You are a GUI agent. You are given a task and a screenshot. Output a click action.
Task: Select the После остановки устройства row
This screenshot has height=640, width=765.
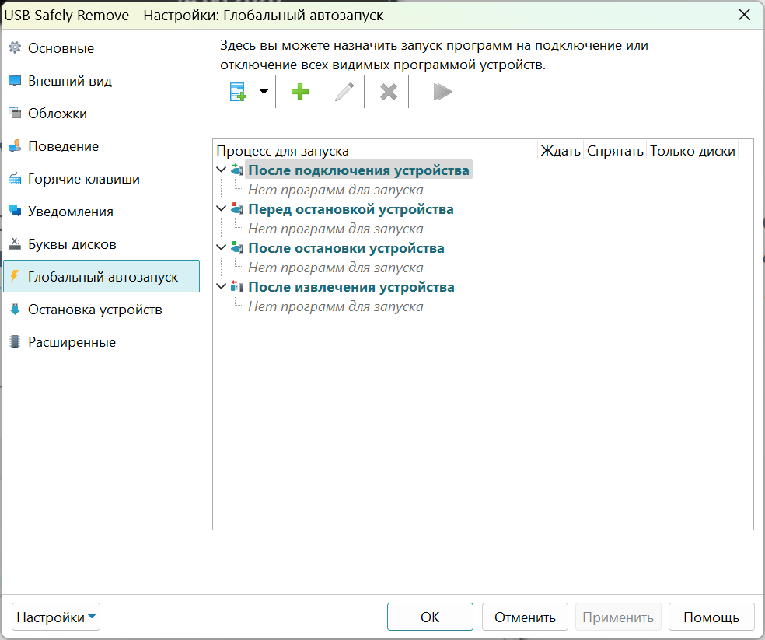click(346, 248)
